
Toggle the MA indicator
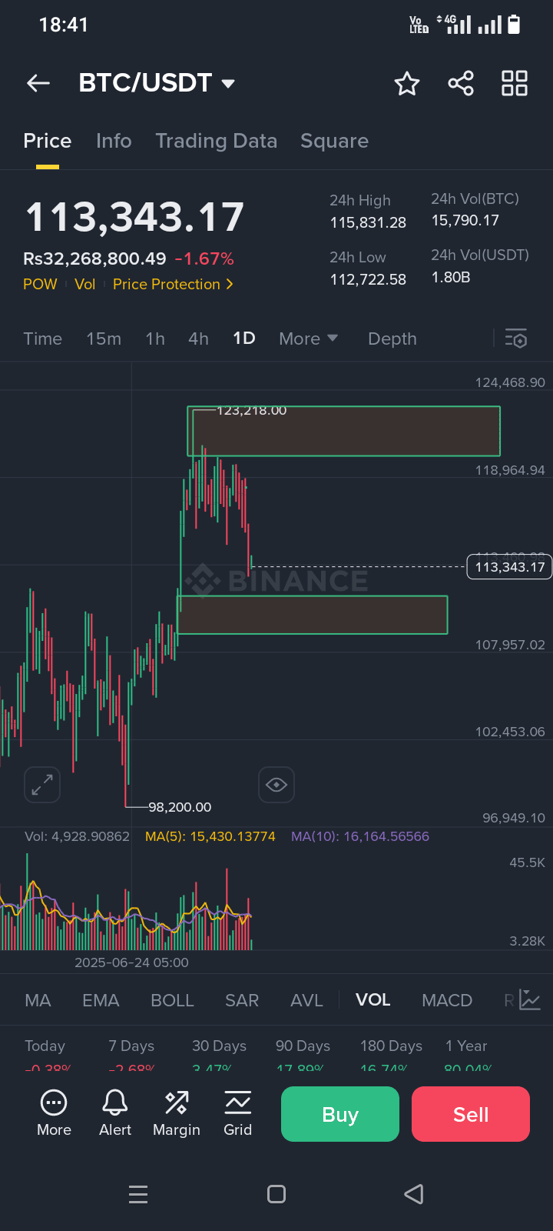(x=38, y=1000)
